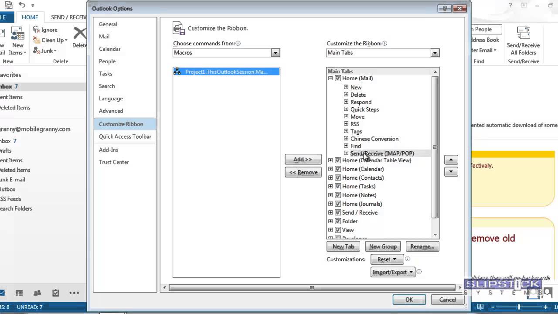The height and width of the screenshot is (314, 558).
Task: Click the New Group button
Action: 383,246
